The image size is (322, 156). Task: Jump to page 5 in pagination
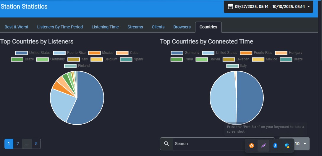click(x=36, y=144)
